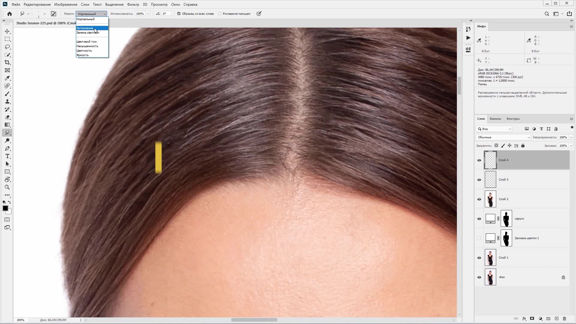576x324 pixels.
Task: Show the 'Заливка цветом 1' layer
Action: 479,238
